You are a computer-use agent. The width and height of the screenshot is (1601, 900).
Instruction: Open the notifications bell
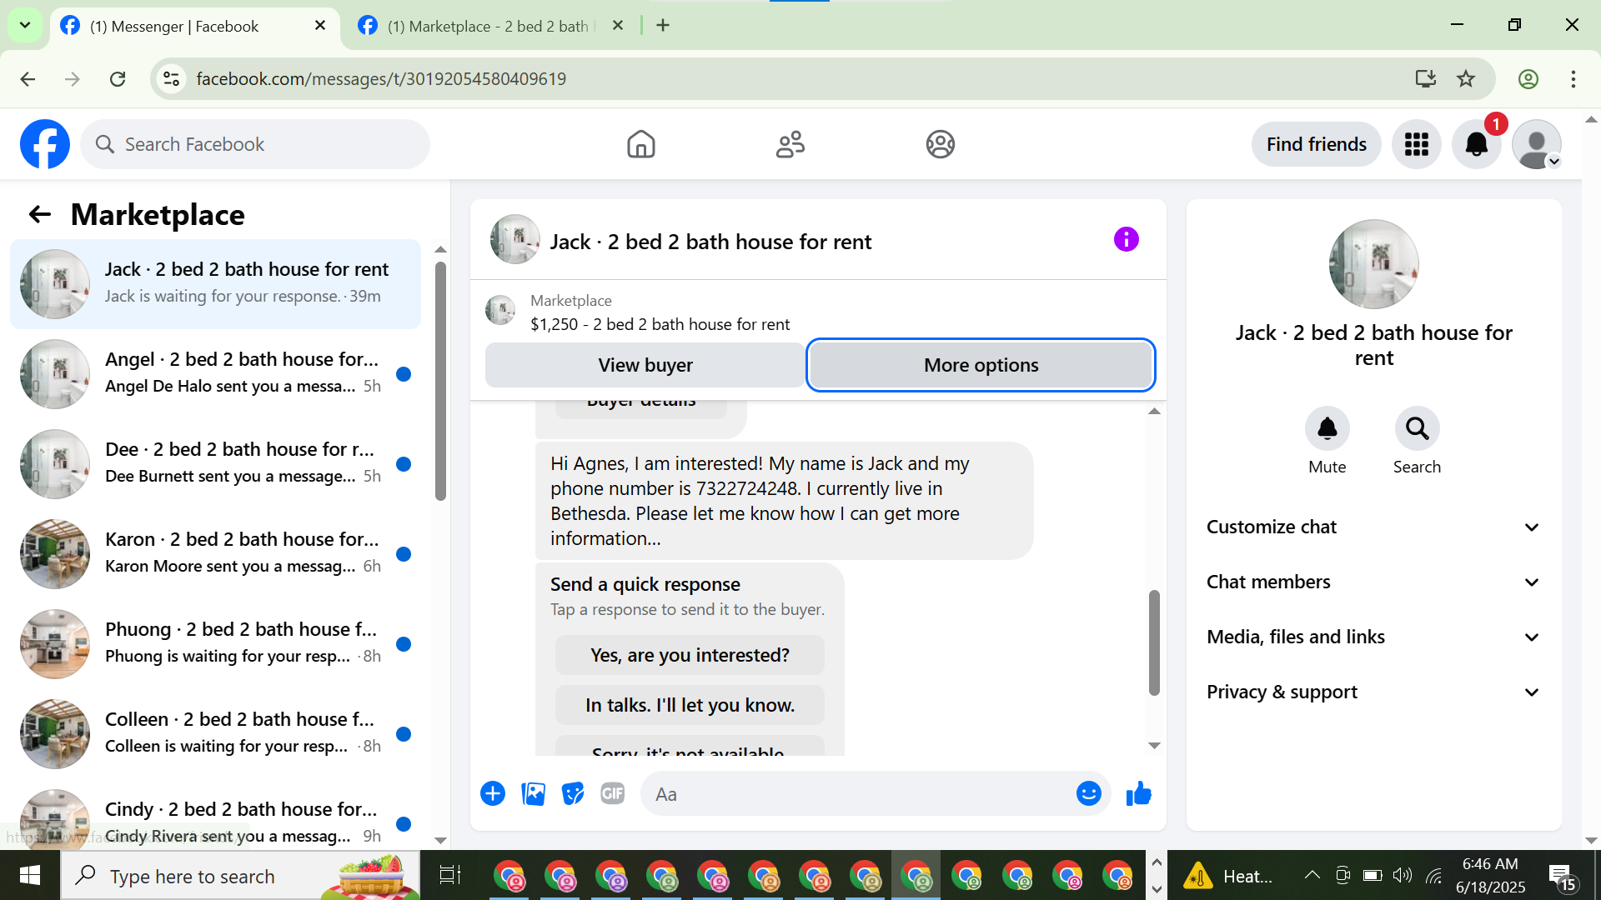click(x=1476, y=144)
